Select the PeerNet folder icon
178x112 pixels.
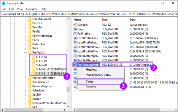pos(29,27)
